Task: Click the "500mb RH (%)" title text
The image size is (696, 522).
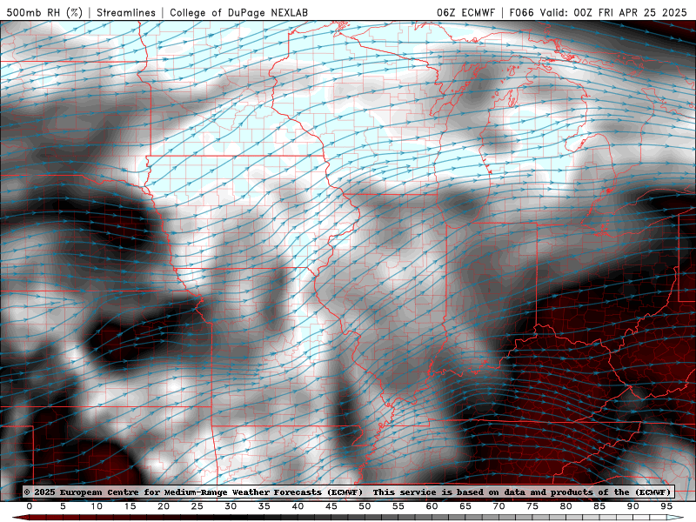Action: point(44,12)
